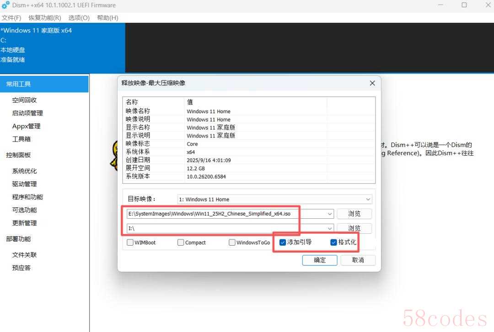Viewport: 494px width, 332px height.
Task: Expand the 目标映像 dropdown
Action: tap(368, 200)
